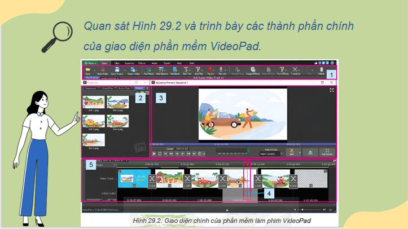Screen dimensions: 408x229
Task: Click the Add Title icon
Action: 199,71
